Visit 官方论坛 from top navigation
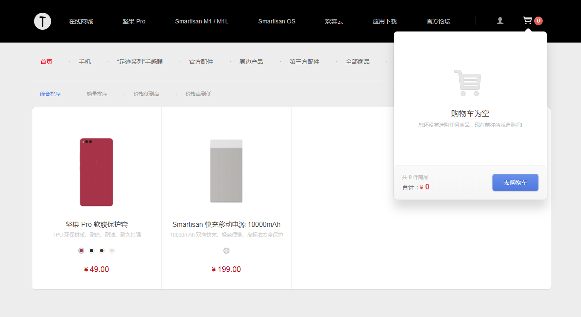This screenshot has width=581, height=317. [x=438, y=21]
